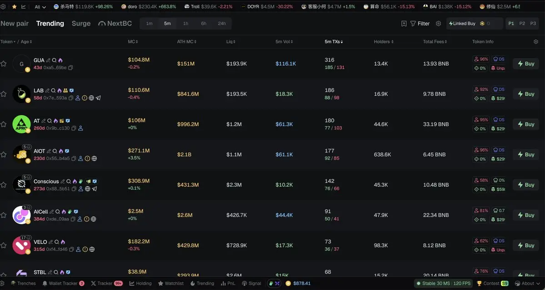
Task: Sort by Total Fees column
Action: point(435,41)
